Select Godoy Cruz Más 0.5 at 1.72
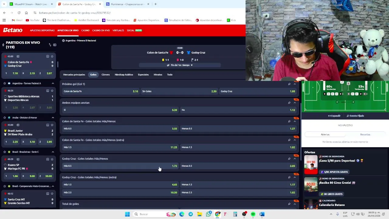This screenshot has width=389, height=219. coord(120,166)
